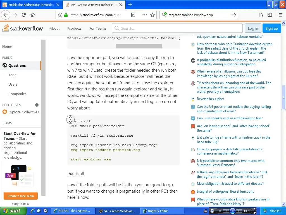Click the green padlock secure connection icon

pyautogui.click(x=66, y=15)
